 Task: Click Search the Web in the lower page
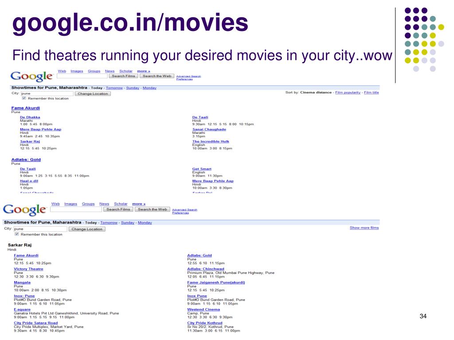(153, 209)
